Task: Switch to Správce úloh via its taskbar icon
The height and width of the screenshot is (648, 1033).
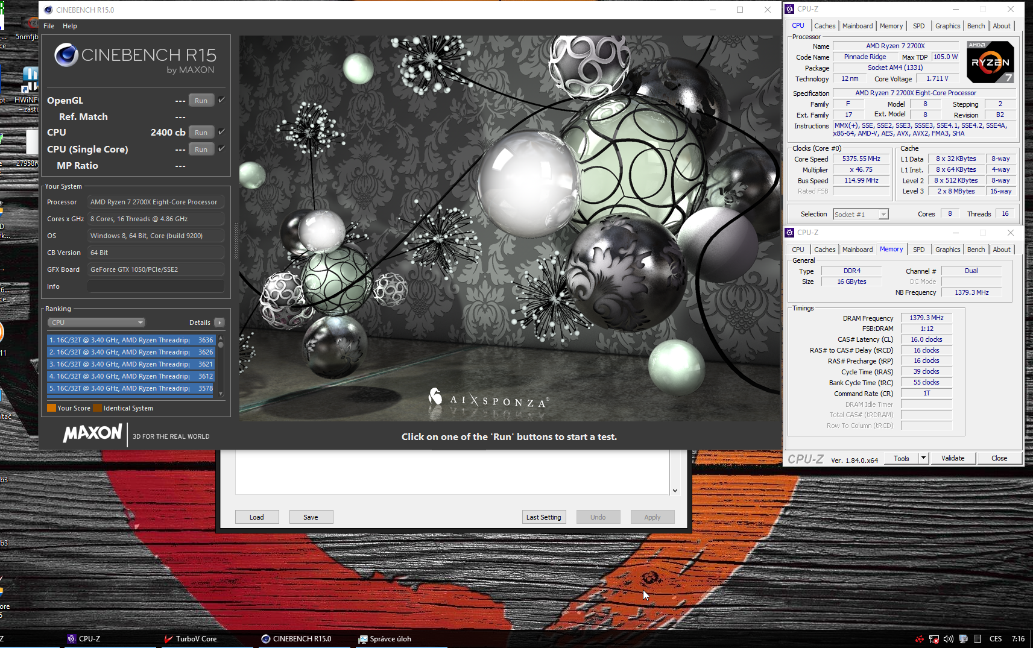Action: pos(362,639)
